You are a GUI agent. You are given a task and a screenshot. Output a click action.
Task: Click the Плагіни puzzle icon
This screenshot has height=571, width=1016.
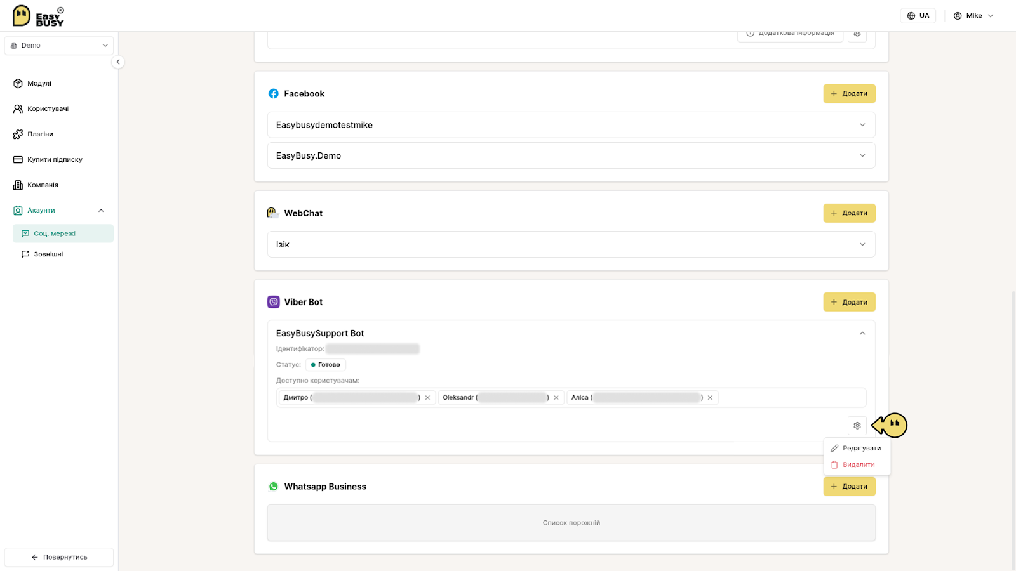(18, 135)
